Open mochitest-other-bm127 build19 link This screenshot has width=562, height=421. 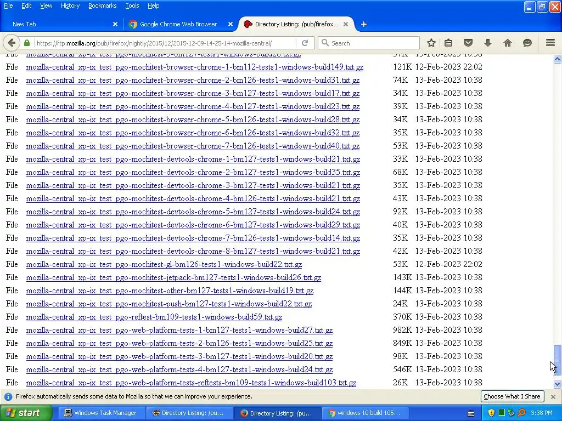click(170, 291)
